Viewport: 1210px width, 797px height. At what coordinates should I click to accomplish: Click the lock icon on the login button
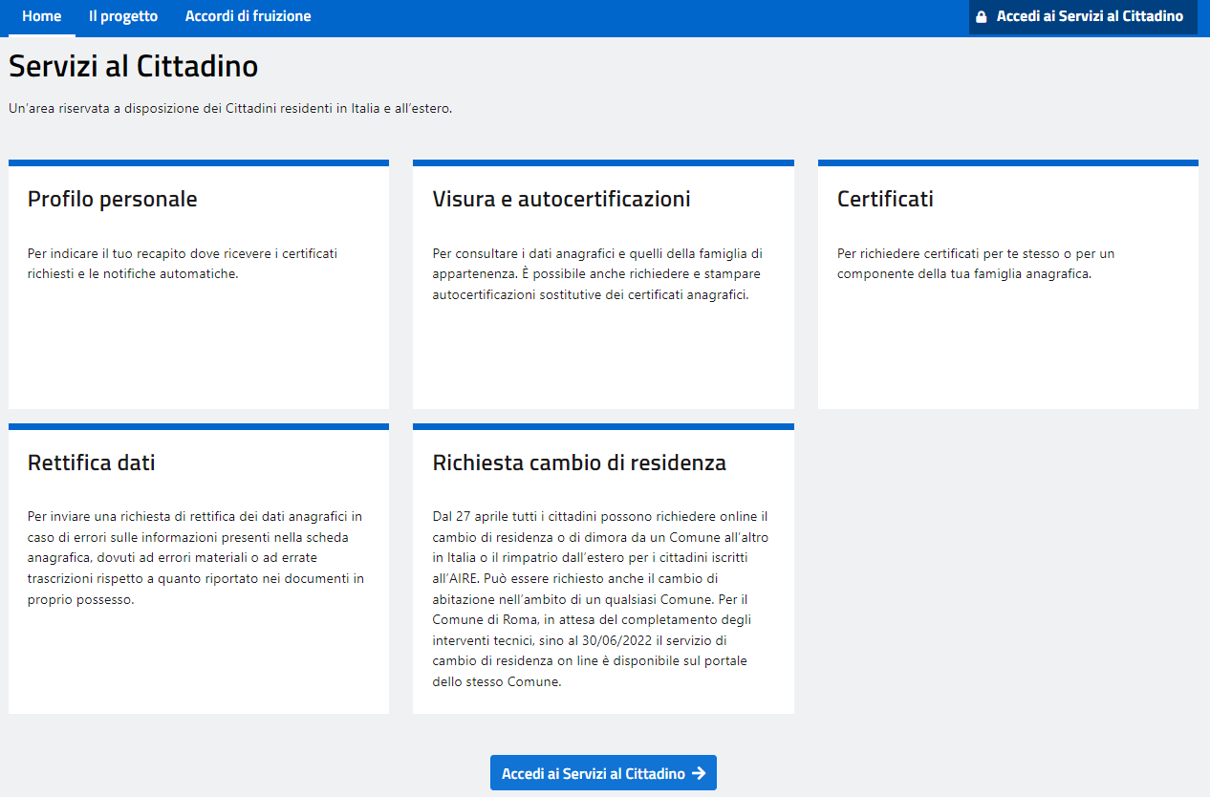[983, 16]
